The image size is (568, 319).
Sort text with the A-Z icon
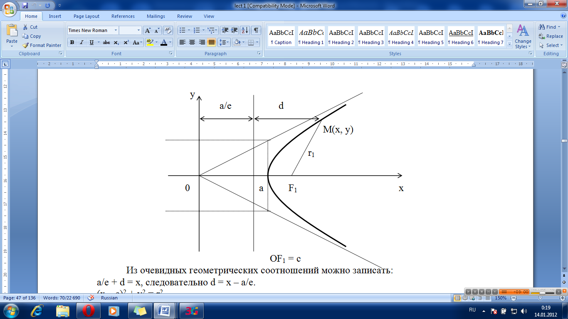[x=245, y=30]
